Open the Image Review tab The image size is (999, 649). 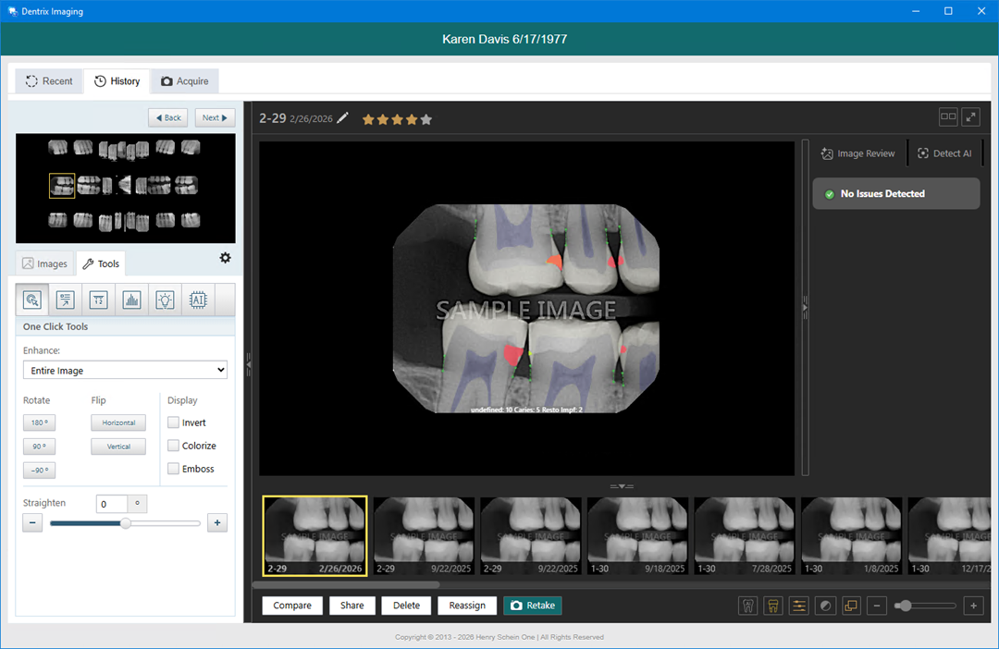point(858,153)
